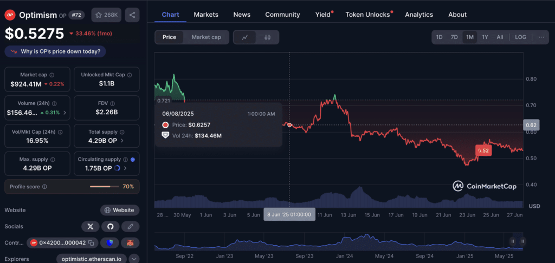
Task: Click circulating supply verified badge
Action: [132, 160]
